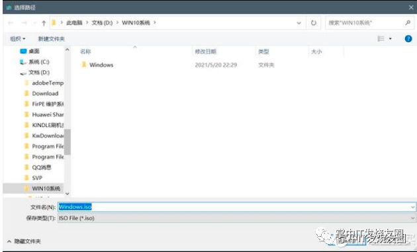Image resolution: width=417 pixels, height=252 pixels.
Task: Go forward using the forward arrow
Action: [24, 23]
